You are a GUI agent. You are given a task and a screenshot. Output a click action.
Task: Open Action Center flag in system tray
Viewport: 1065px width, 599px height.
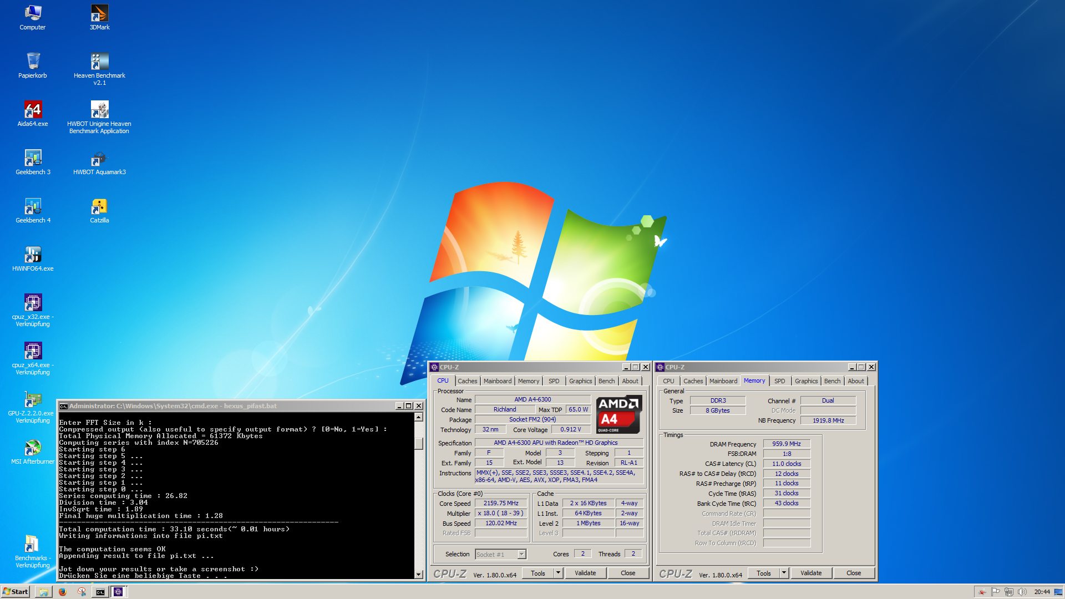click(x=995, y=592)
